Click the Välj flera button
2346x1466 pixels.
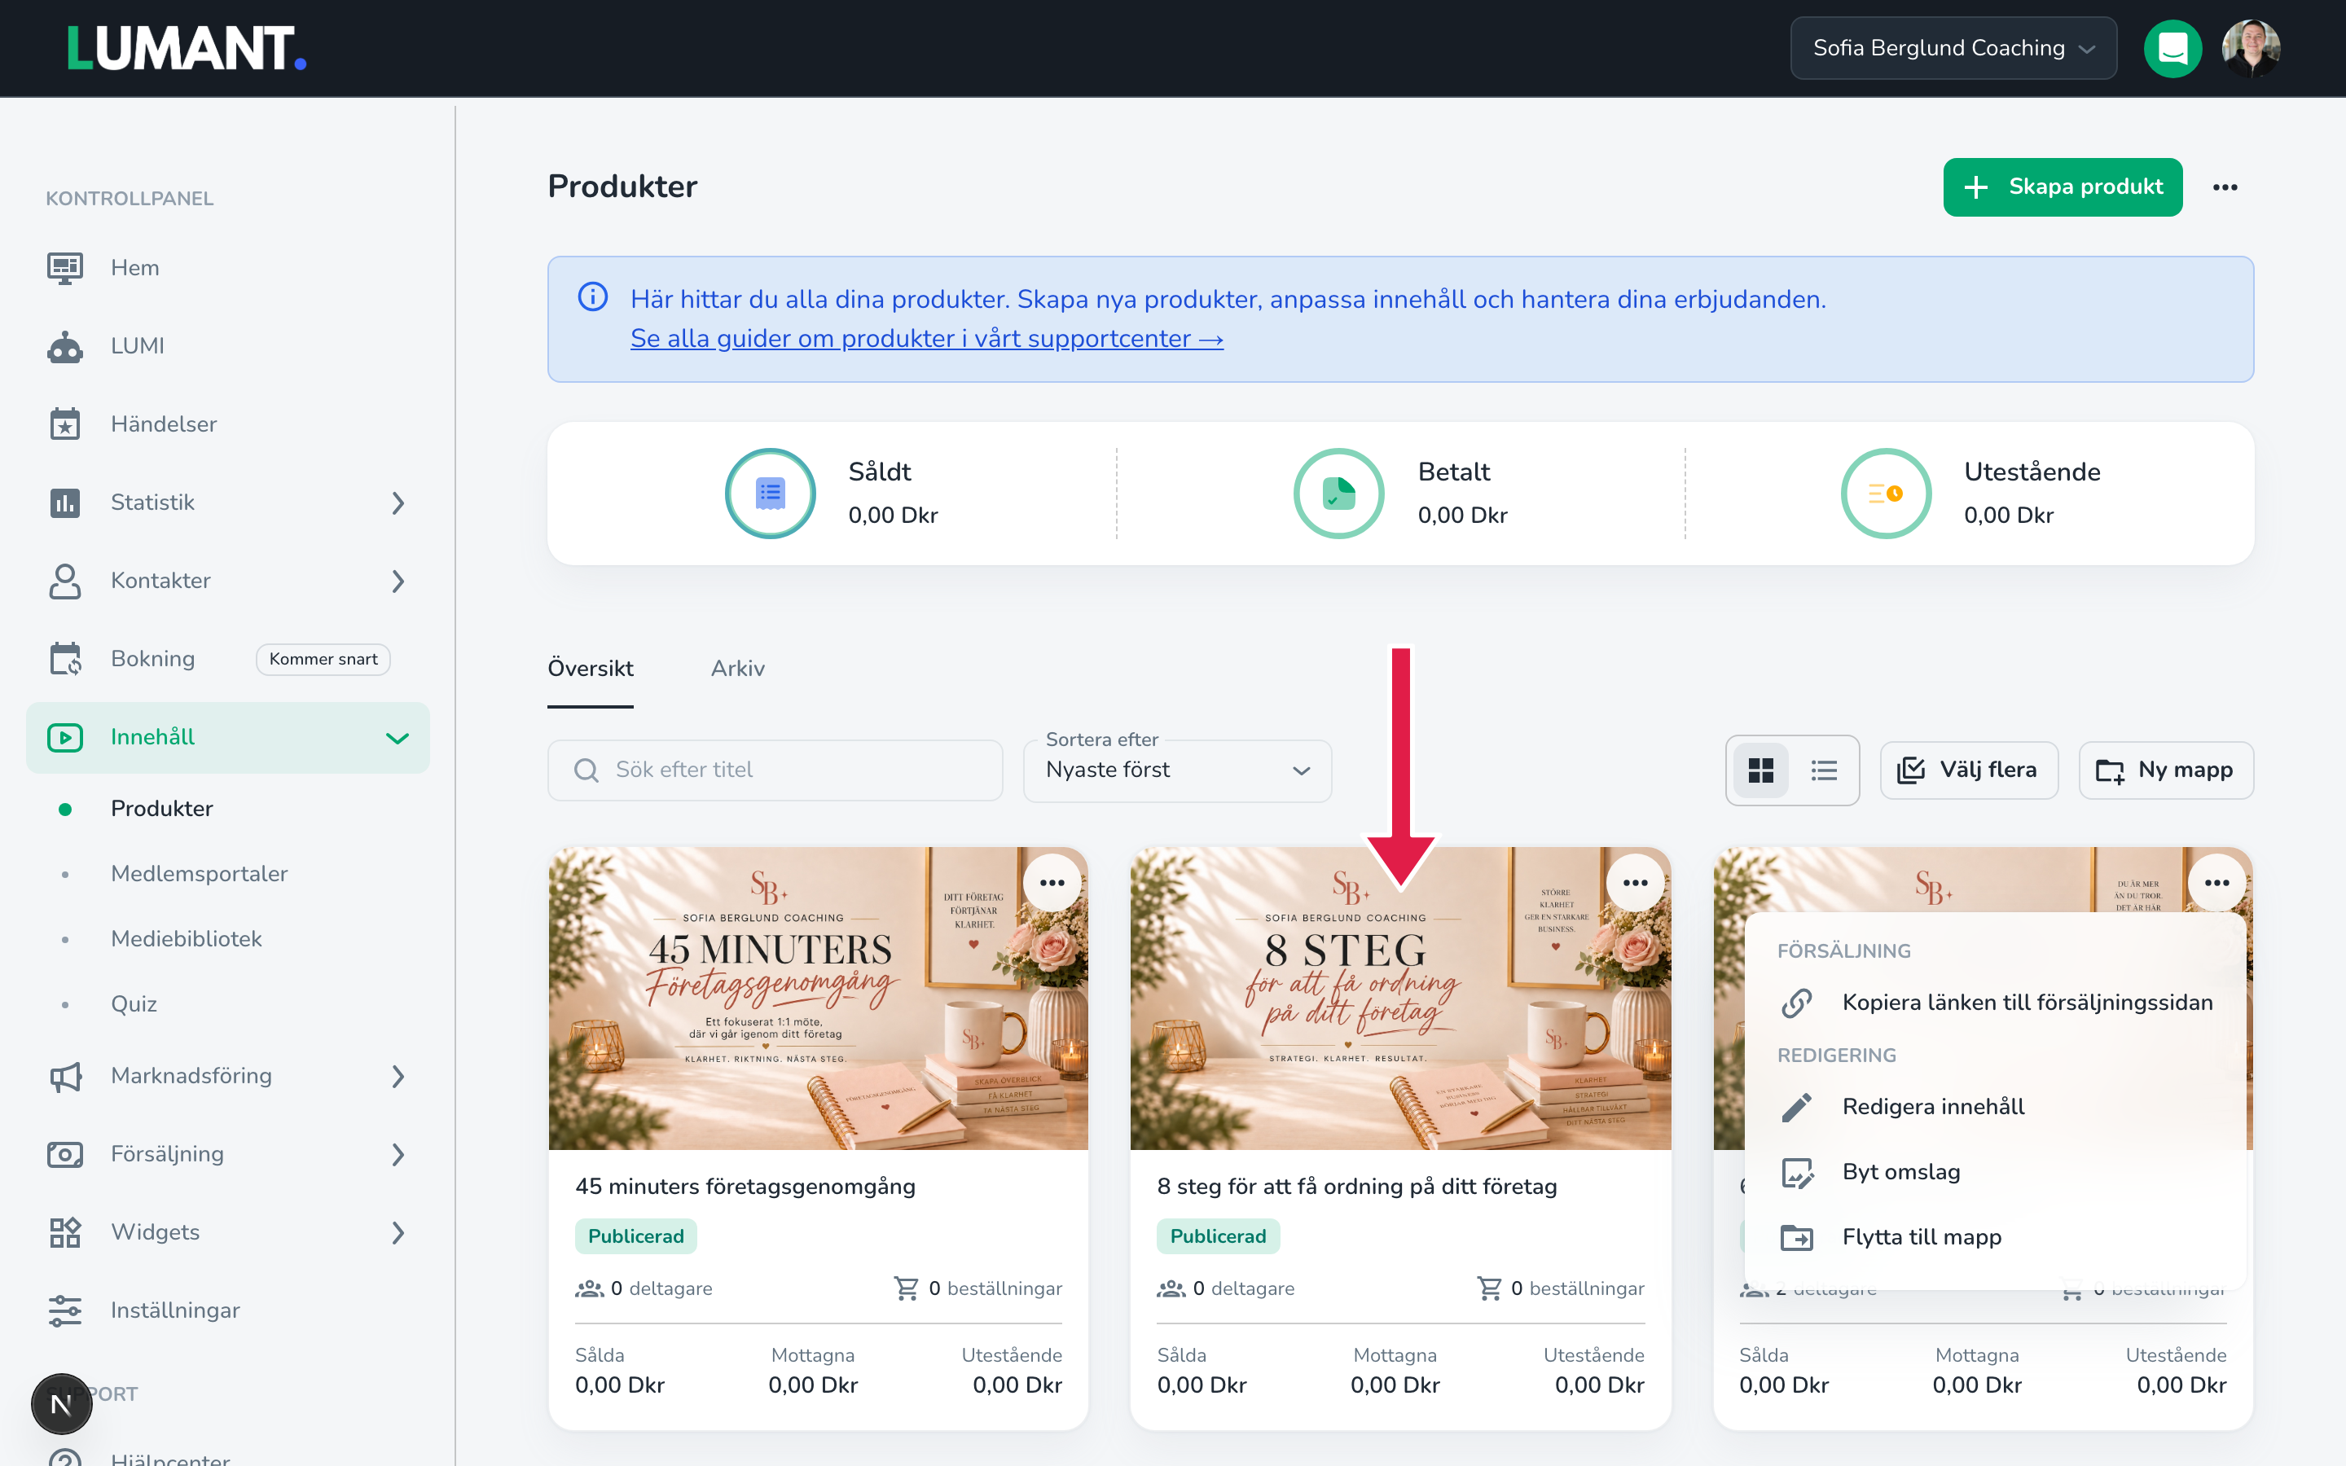point(1968,770)
